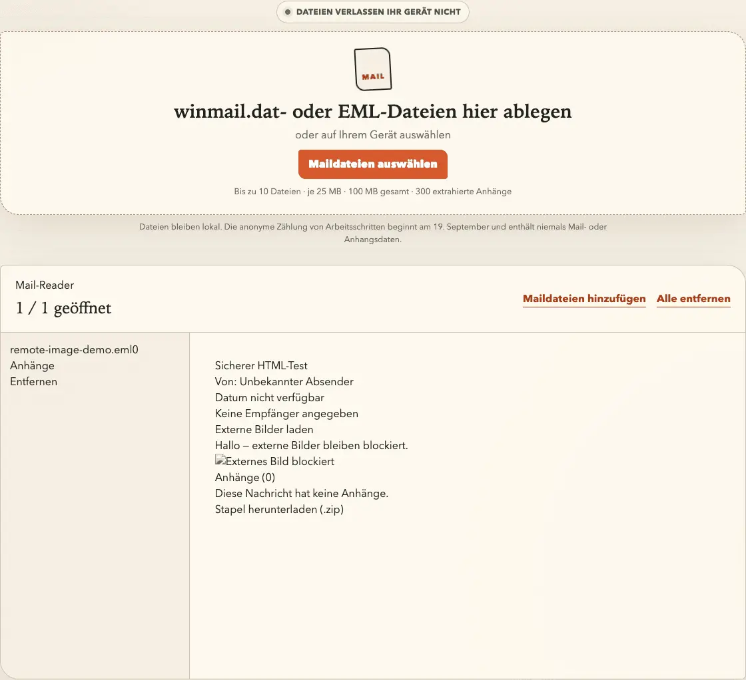
Task: Click Stapel herunterladen (.zip)
Action: (x=279, y=510)
